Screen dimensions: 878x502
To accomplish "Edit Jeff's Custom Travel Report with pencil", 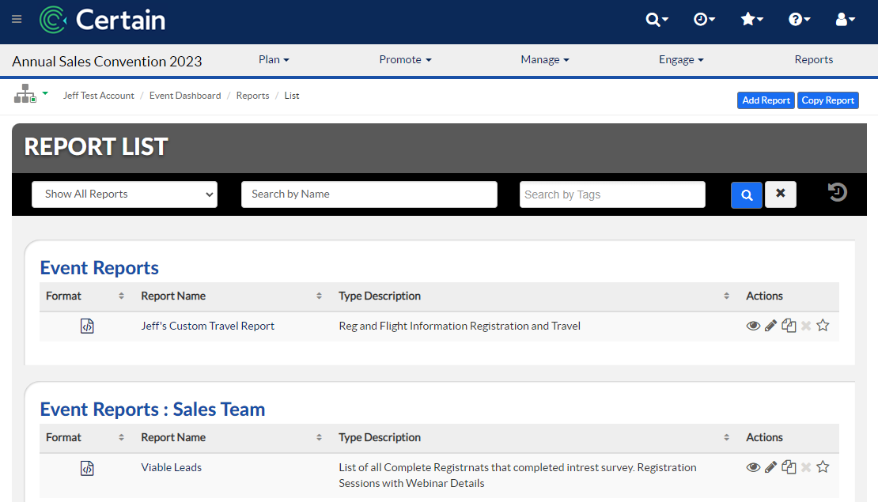I will [x=770, y=326].
